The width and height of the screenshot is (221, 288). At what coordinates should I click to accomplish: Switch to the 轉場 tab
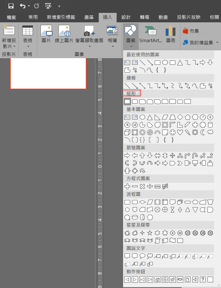point(145,17)
